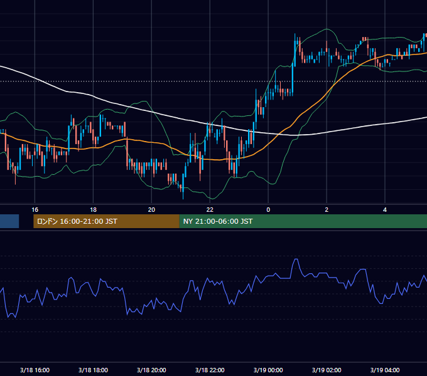
Task: Click the ロンドン 16:00-21:00 JST session bar
Action: pyautogui.click(x=106, y=221)
